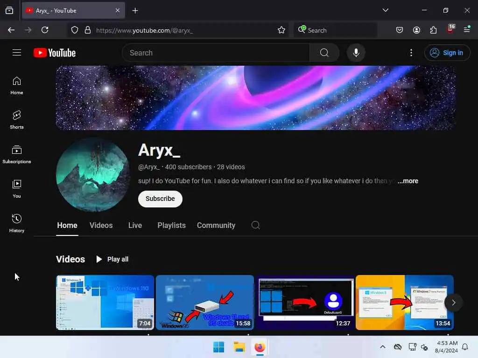View site security padlock info

(x=88, y=30)
